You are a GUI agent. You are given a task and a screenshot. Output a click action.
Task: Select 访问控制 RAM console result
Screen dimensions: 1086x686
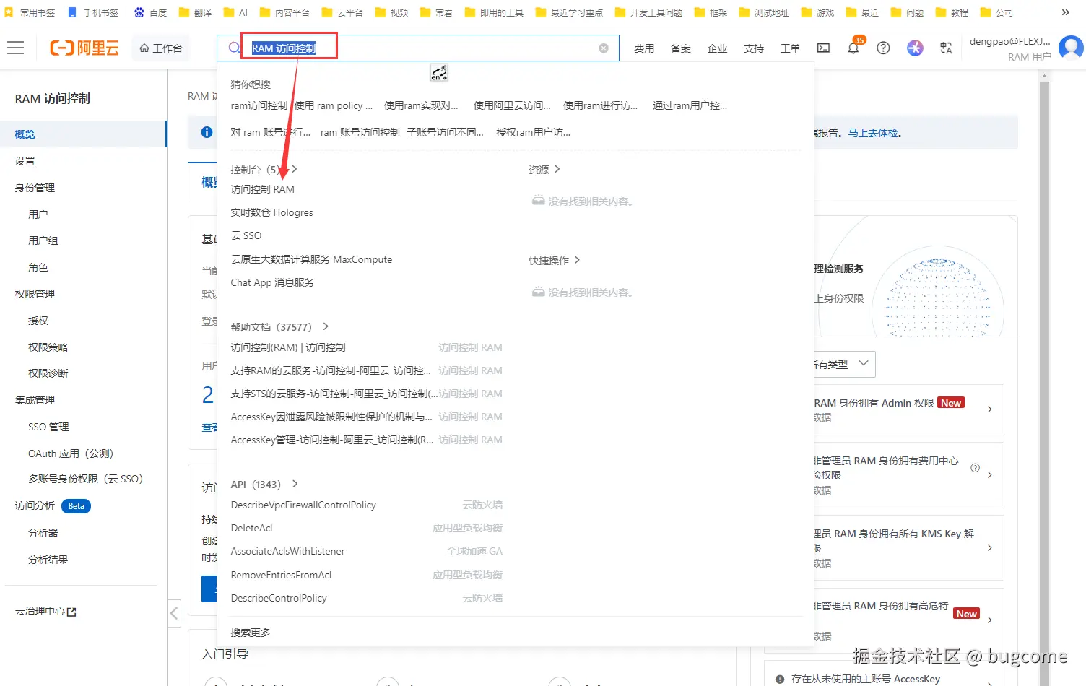263,189
